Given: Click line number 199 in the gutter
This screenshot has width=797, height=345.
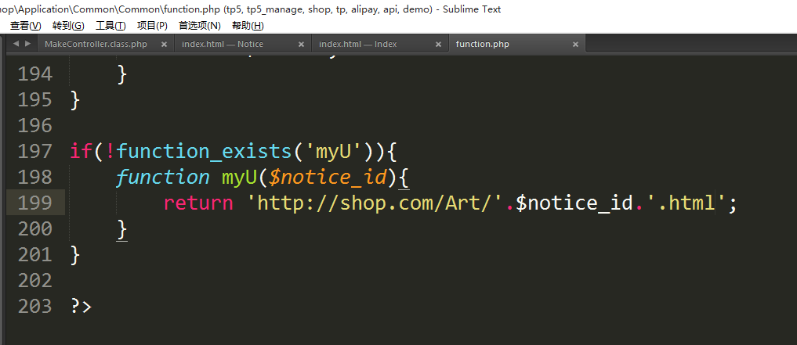Looking at the screenshot, I should click(34, 203).
